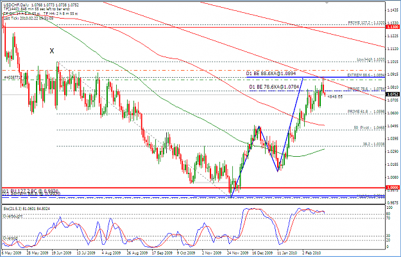
Task: Click the "26 Aug 2009" date label
Action: pyautogui.click(x=136, y=253)
